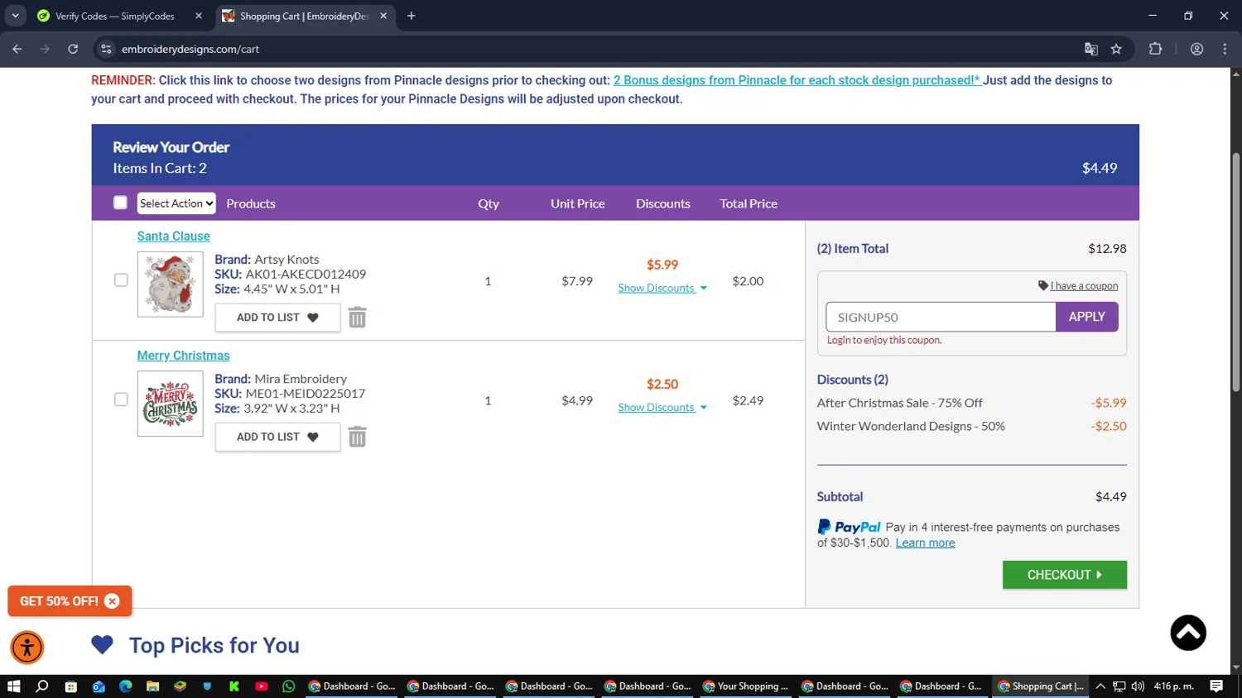Open the notifications center icon
Image resolution: width=1242 pixels, height=698 pixels.
pyautogui.click(x=1216, y=686)
